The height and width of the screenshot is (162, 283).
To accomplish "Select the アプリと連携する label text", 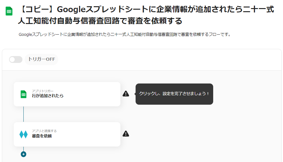I will 44,131.
